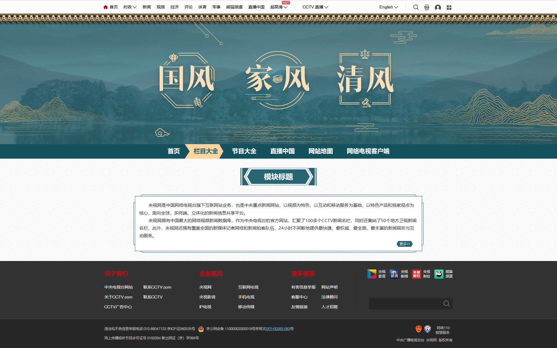This screenshot has height=348, width=557.
Task: Open the 友情链接 footer link
Action: pos(299,307)
